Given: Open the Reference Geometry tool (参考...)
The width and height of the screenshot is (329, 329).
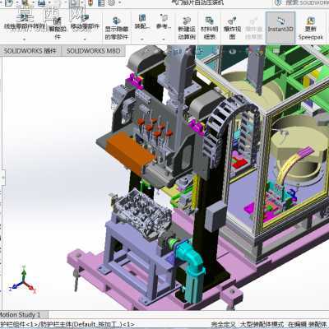Looking at the screenshot, I should [x=164, y=22].
